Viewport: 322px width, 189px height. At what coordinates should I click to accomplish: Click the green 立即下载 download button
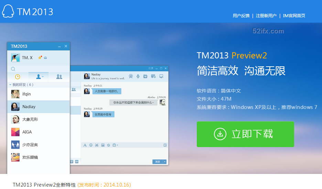(x=245, y=134)
